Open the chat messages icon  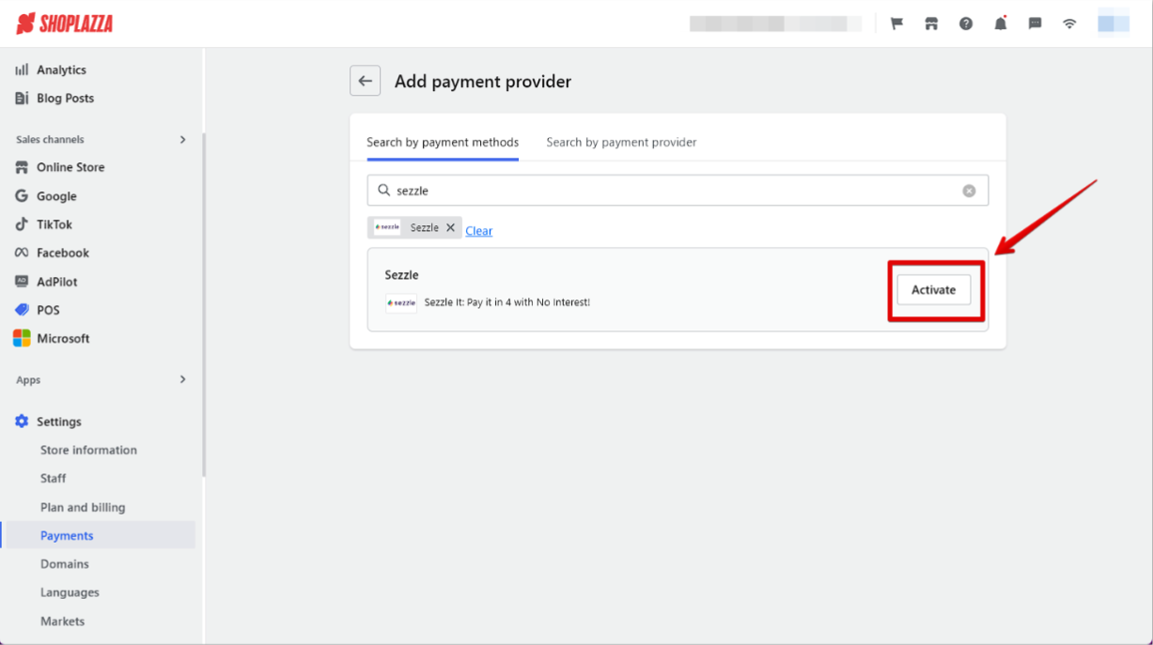pos(1035,23)
